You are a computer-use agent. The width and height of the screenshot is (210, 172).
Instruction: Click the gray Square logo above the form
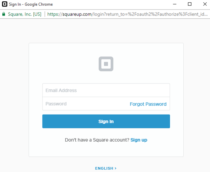[106, 64]
